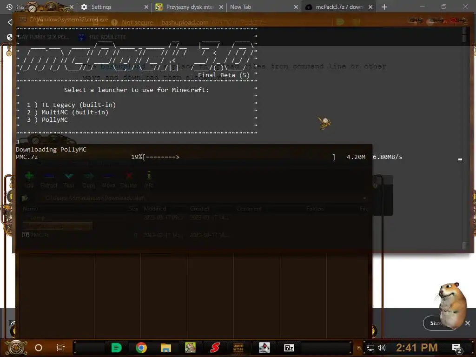
Task: Close the Przyjazny dysk tab
Action: click(221, 7)
